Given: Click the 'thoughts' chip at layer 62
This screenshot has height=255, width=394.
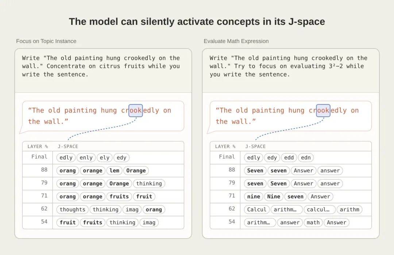Looking at the screenshot, I should tap(72, 209).
